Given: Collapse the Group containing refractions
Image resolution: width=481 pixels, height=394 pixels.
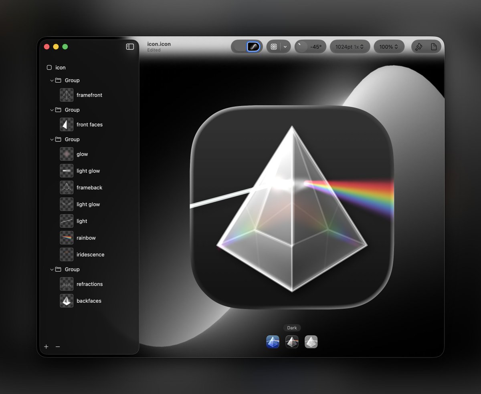Looking at the screenshot, I should (x=52, y=270).
